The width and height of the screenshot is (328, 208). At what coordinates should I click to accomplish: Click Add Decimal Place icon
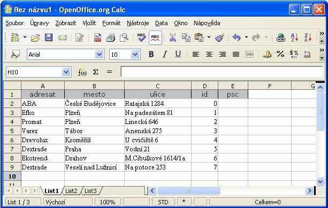307,55
